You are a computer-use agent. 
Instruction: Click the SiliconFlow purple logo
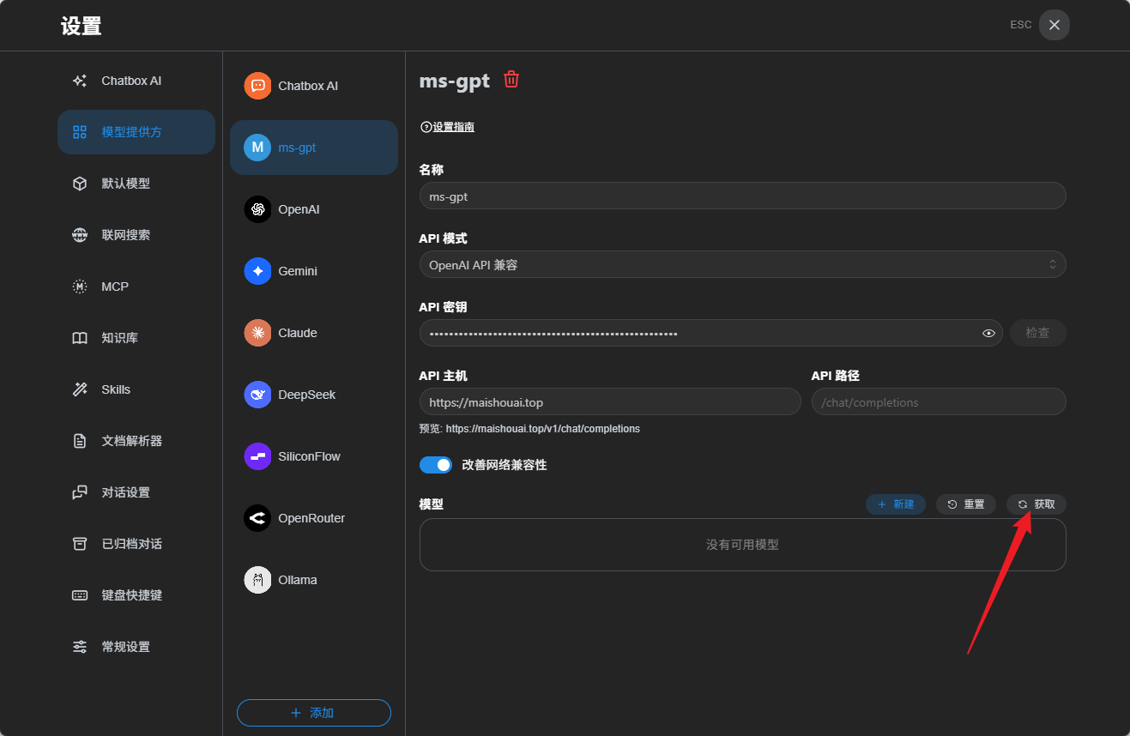(x=257, y=456)
